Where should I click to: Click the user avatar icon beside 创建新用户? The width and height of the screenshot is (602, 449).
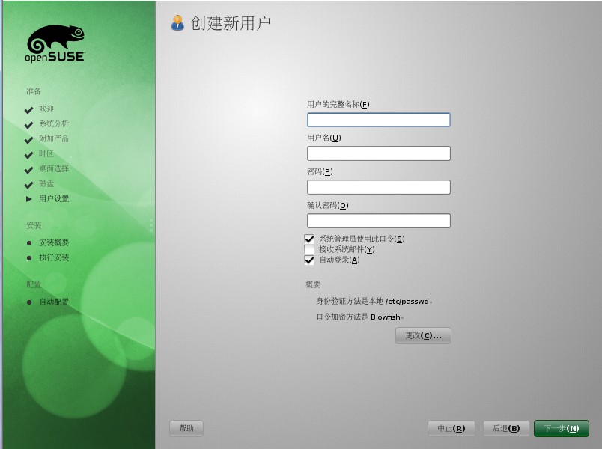177,23
